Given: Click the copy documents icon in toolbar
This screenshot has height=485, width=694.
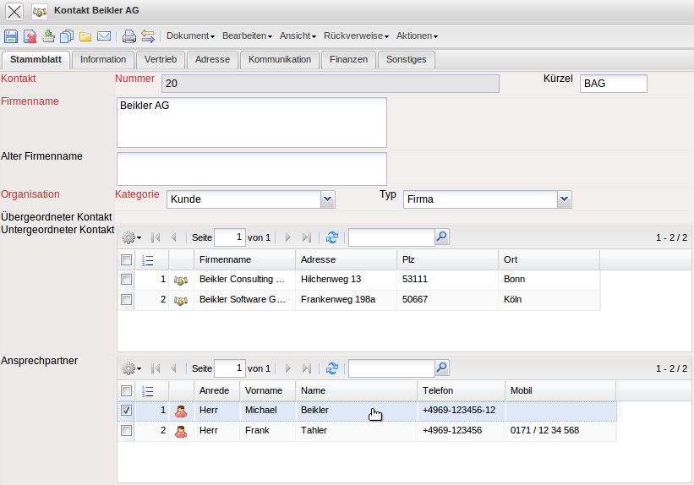Looking at the screenshot, I should coord(67,36).
